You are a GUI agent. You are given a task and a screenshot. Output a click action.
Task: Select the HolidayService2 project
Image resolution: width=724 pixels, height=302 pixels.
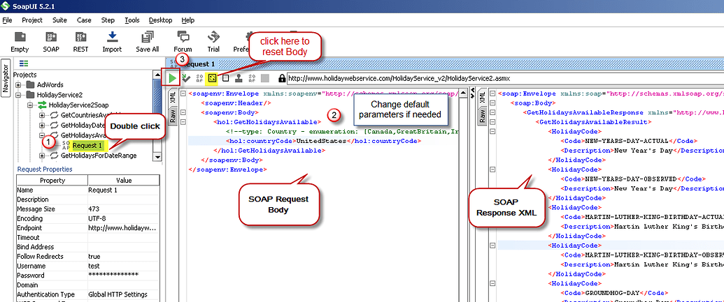pos(59,96)
